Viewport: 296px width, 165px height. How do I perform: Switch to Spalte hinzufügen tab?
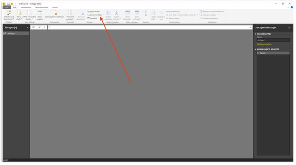click(x=42, y=7)
